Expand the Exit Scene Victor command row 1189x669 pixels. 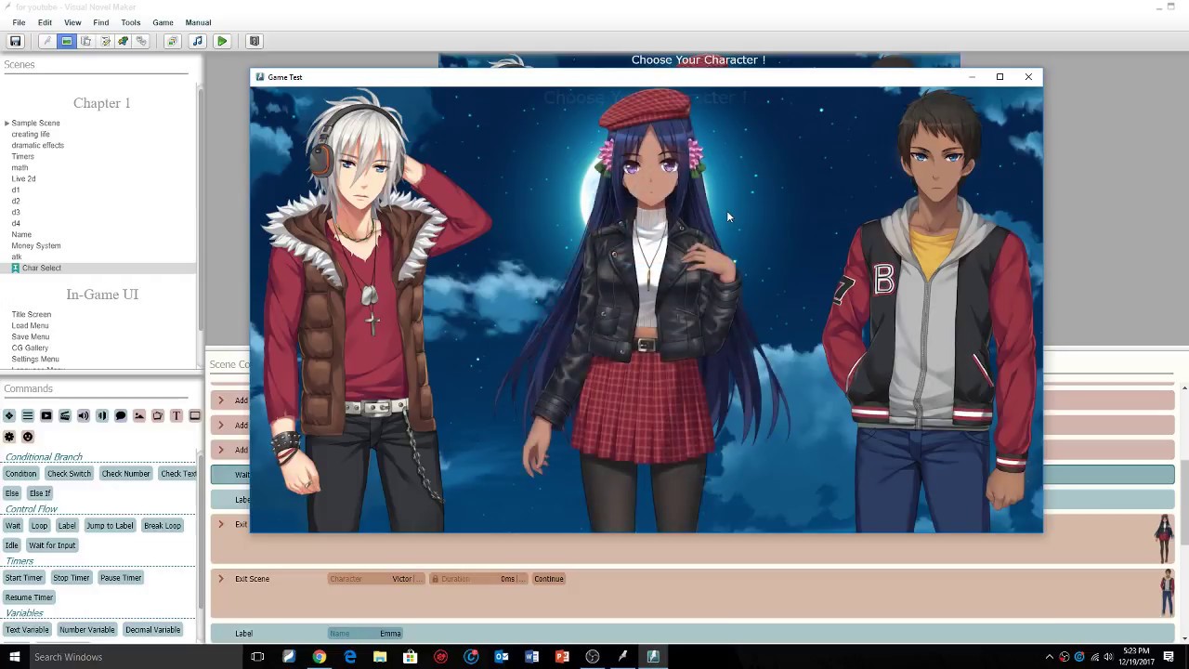click(221, 579)
